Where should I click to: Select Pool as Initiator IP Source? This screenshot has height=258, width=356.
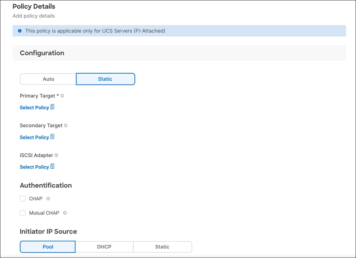click(48, 247)
